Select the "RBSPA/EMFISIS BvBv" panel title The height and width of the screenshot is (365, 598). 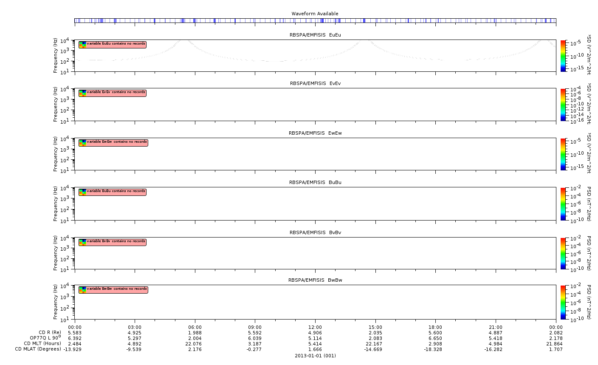pyautogui.click(x=315, y=232)
